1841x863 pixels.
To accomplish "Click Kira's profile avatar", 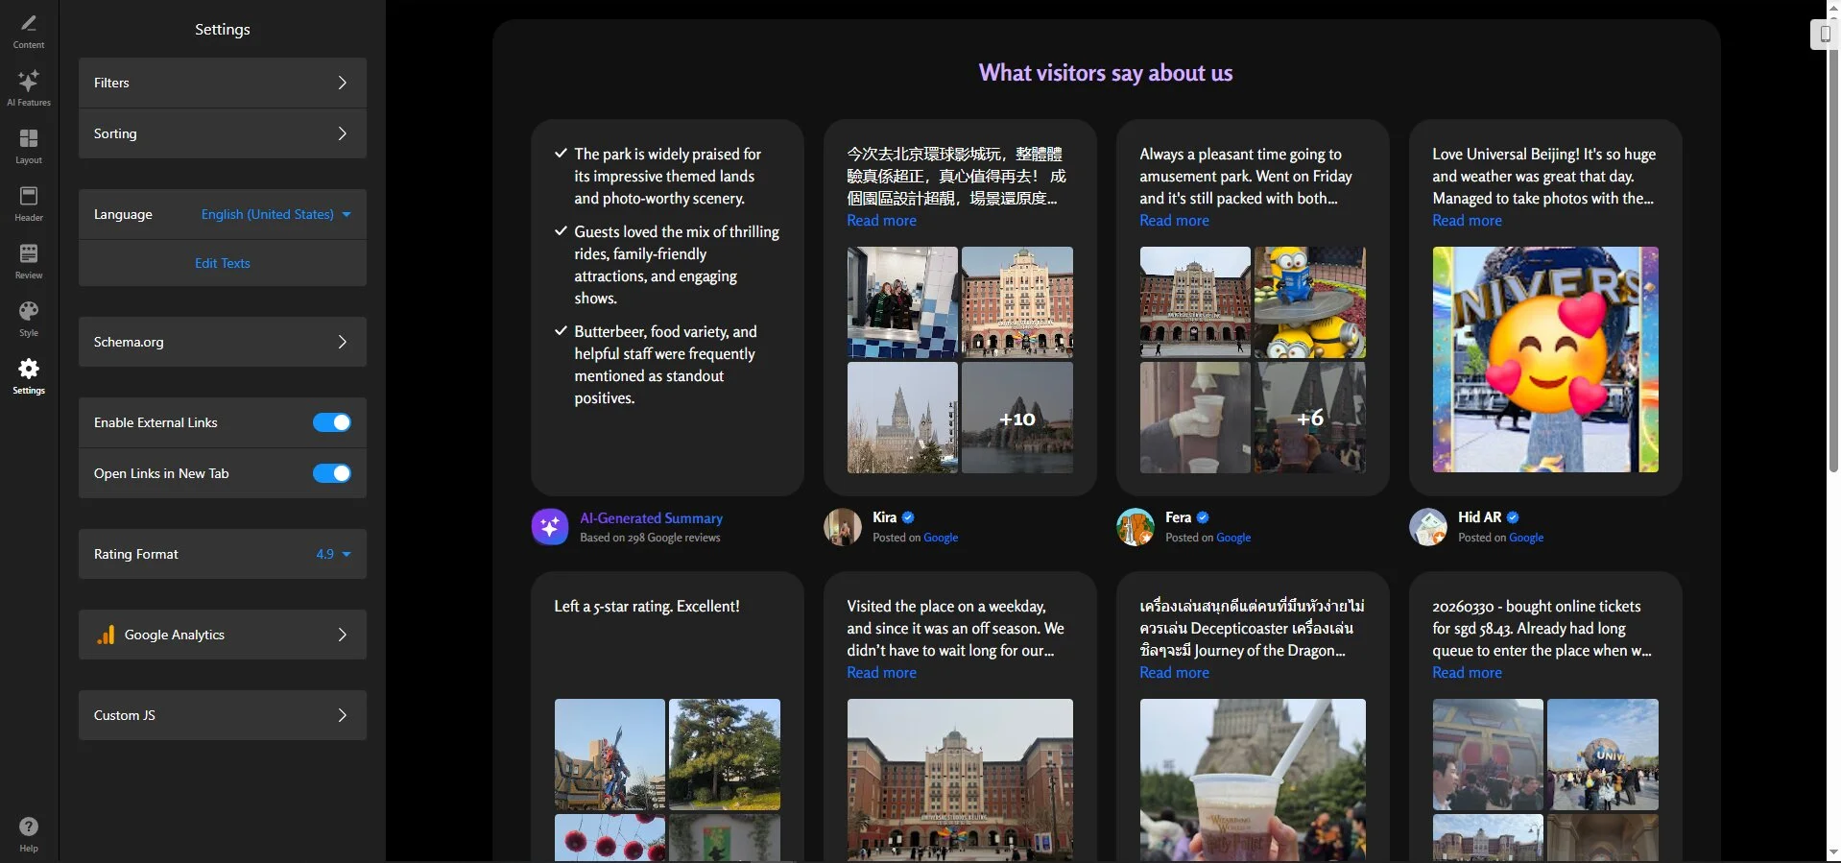I will tap(843, 526).
